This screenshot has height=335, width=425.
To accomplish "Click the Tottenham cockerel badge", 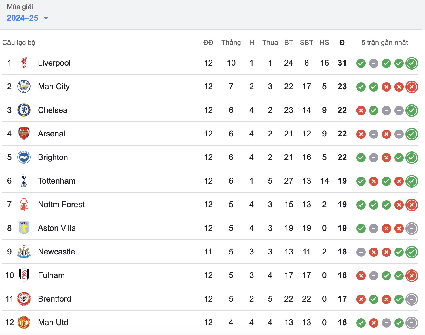I will (24, 181).
